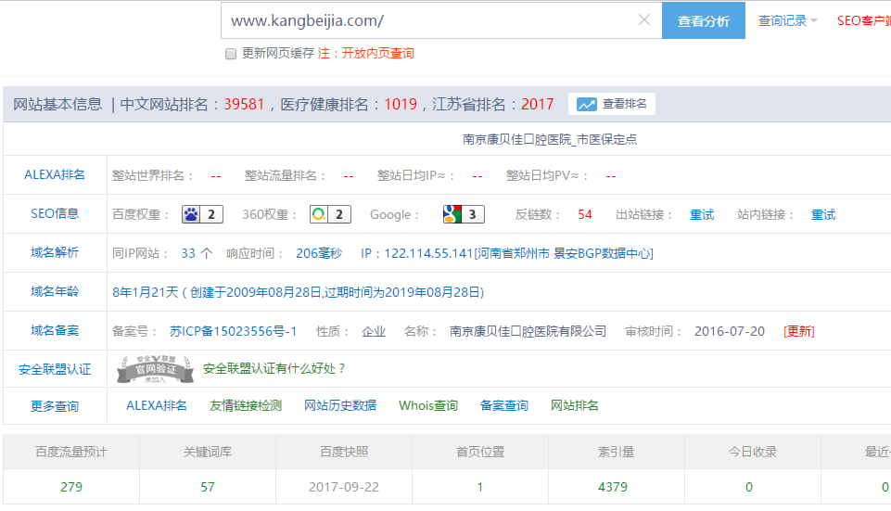Open the 友情链接检测 link
The image size is (891, 511).
(245, 405)
